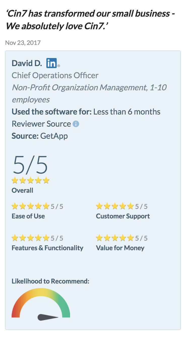Select the Ease of Use star rating

(30, 206)
